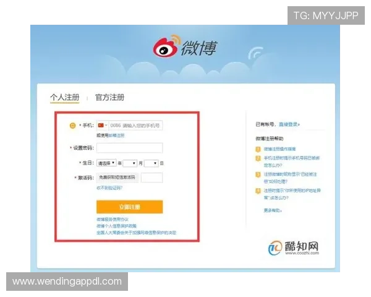Focus the 设置密码 password field

pyautogui.click(x=129, y=148)
